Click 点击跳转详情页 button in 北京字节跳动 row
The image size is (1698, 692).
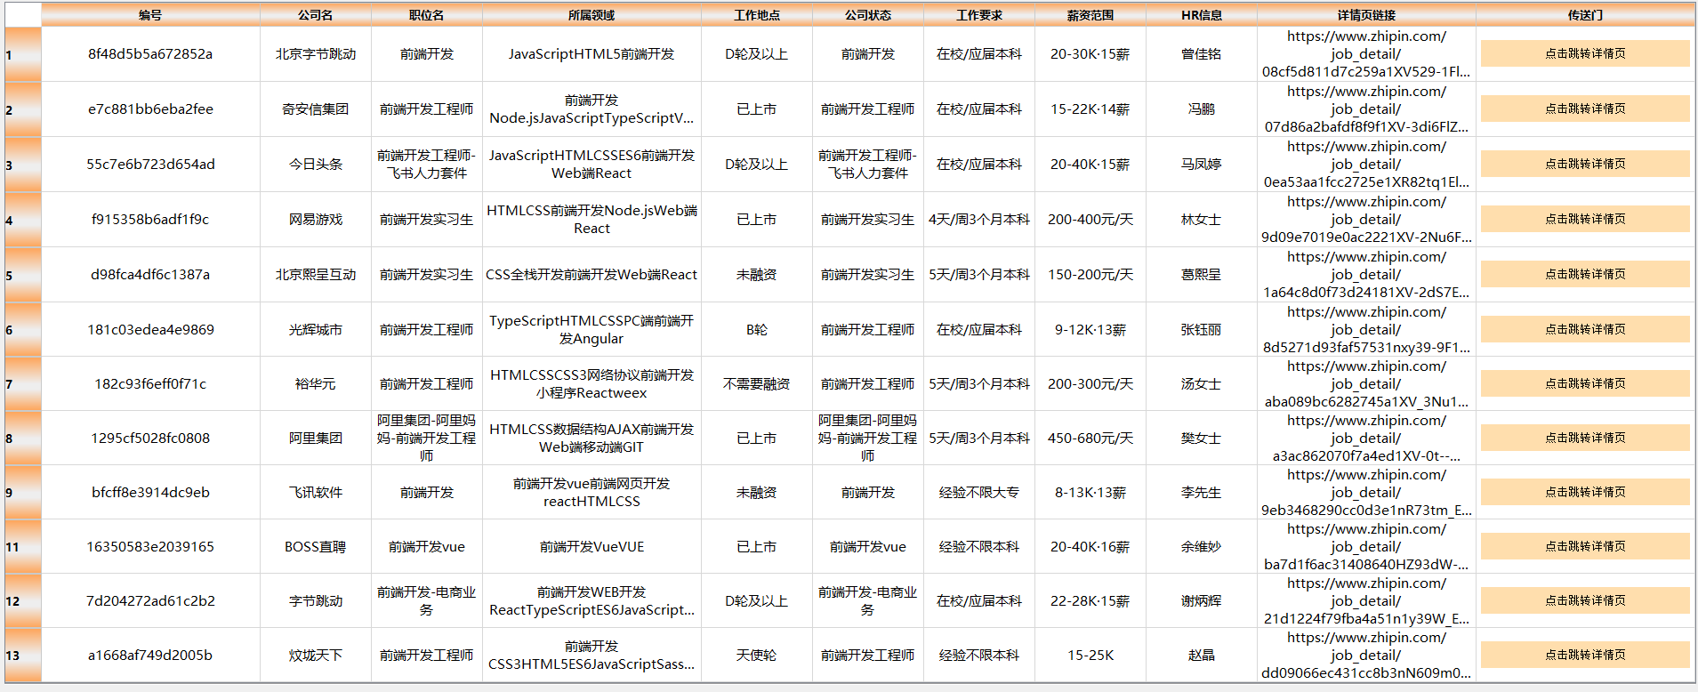click(x=1585, y=53)
